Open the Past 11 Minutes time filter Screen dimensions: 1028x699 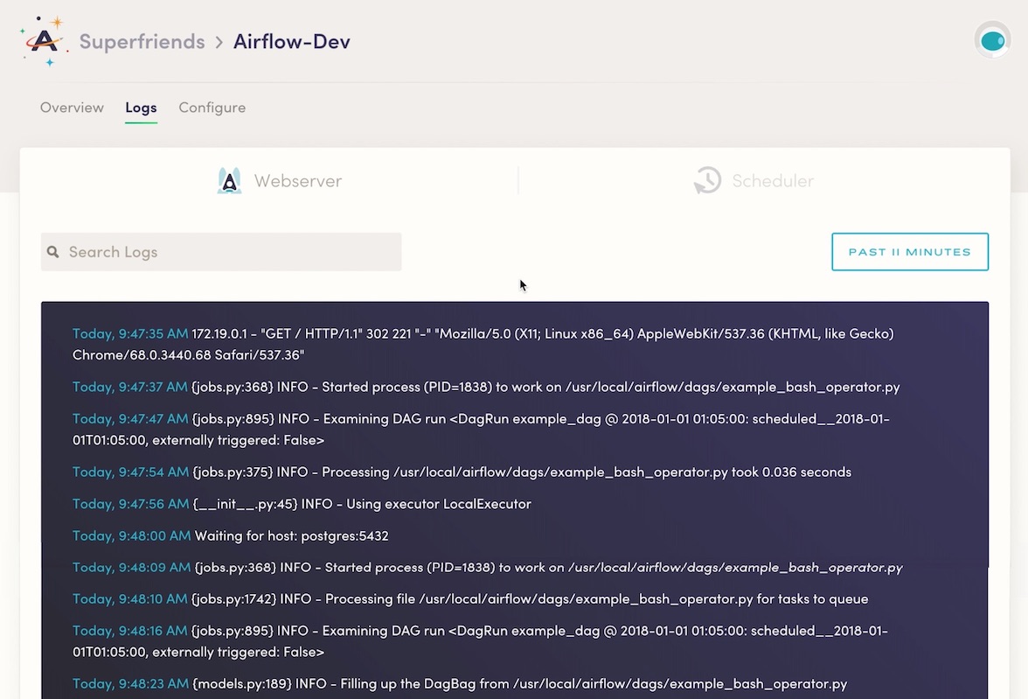point(910,252)
